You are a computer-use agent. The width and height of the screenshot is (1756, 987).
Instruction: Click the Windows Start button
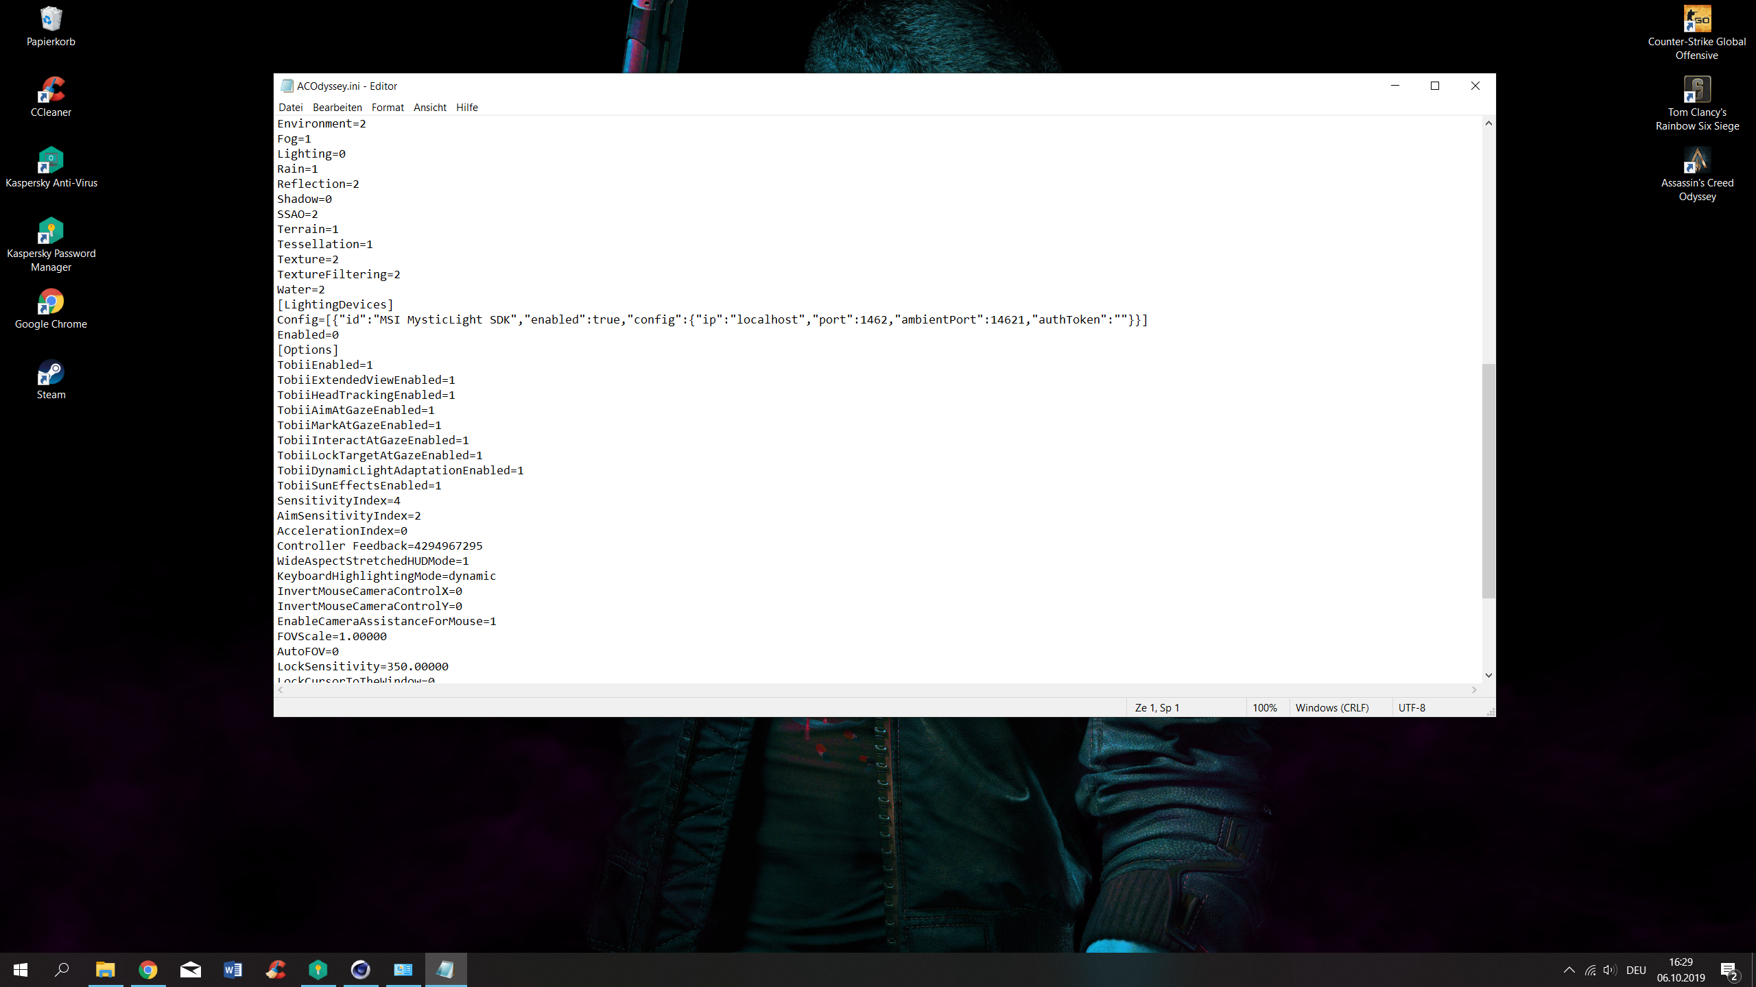point(21,970)
